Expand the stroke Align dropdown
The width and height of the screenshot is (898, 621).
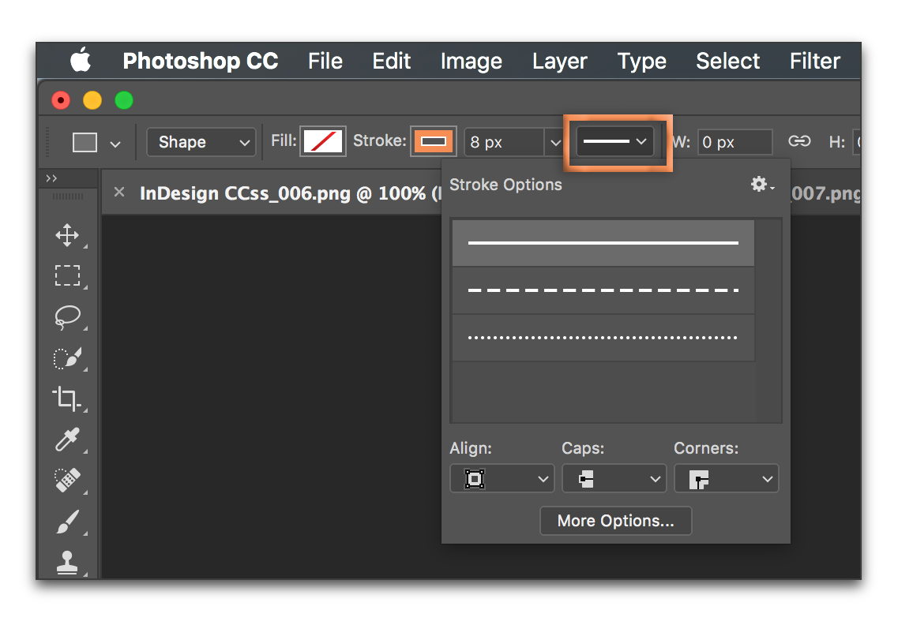pyautogui.click(x=501, y=479)
